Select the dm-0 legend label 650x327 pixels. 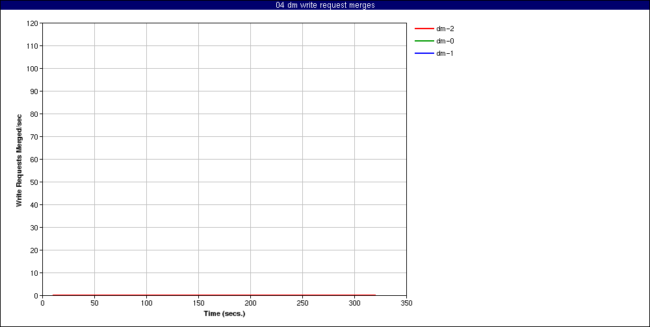pyautogui.click(x=445, y=41)
